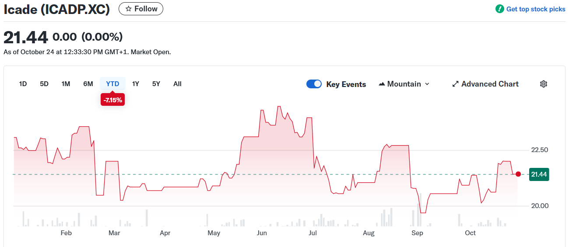Click the 22.50 price axis label
The image size is (576, 247).
[539, 150]
